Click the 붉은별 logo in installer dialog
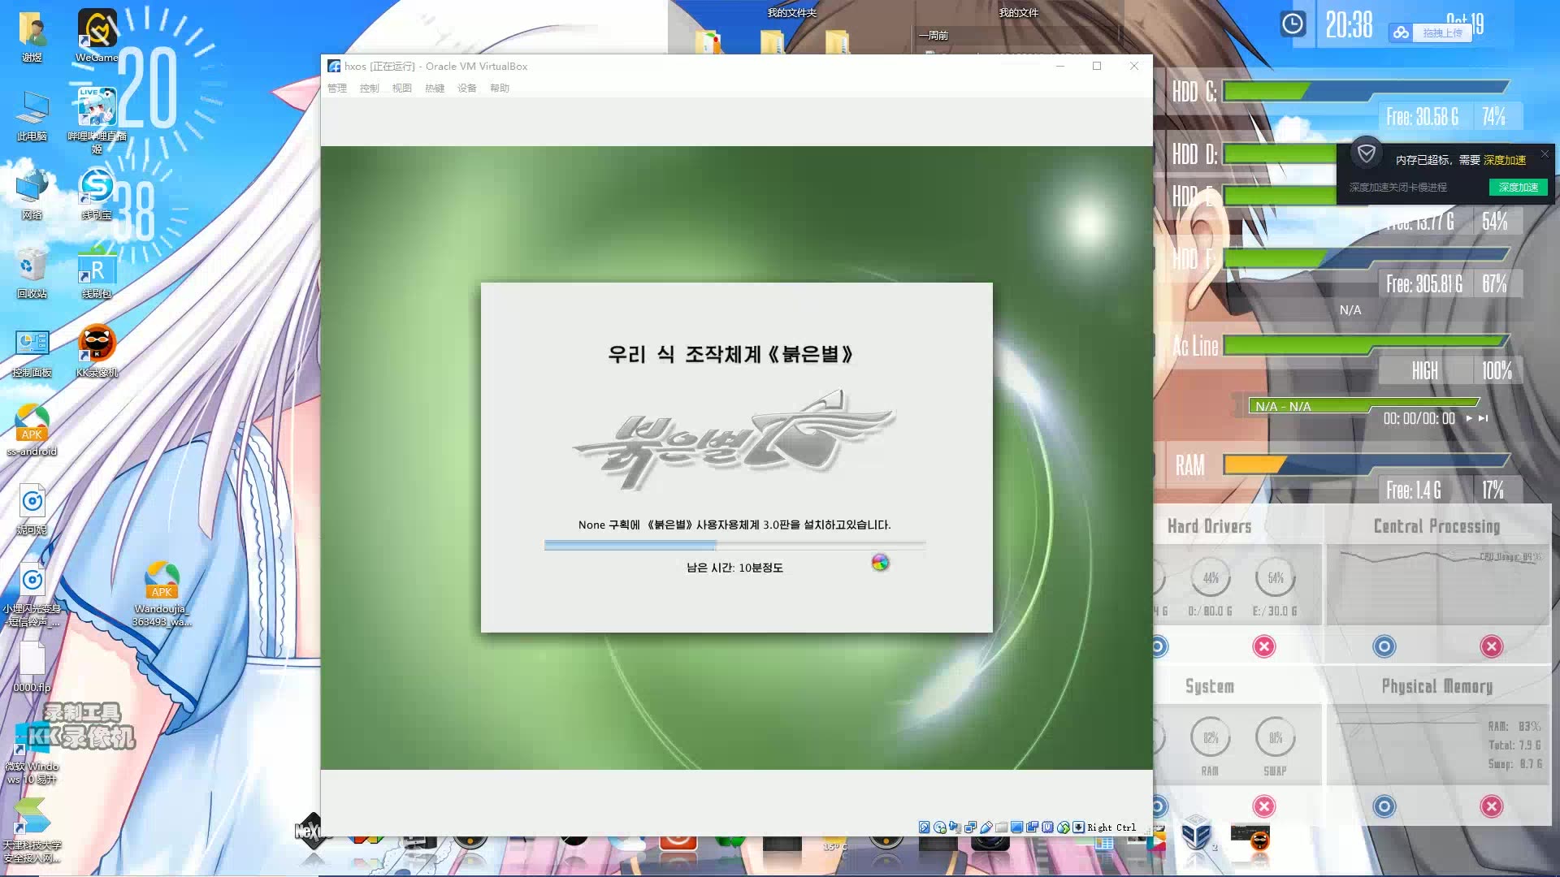Screen dimensions: 1560x877 pyautogui.click(x=734, y=439)
